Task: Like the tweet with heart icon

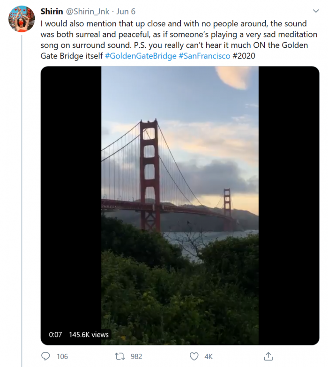Action: click(x=194, y=357)
